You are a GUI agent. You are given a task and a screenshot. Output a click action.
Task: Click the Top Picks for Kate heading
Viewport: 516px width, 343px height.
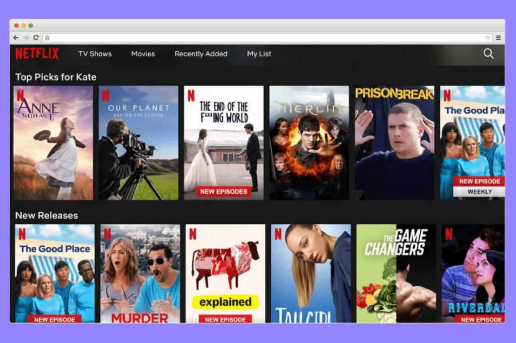56,77
